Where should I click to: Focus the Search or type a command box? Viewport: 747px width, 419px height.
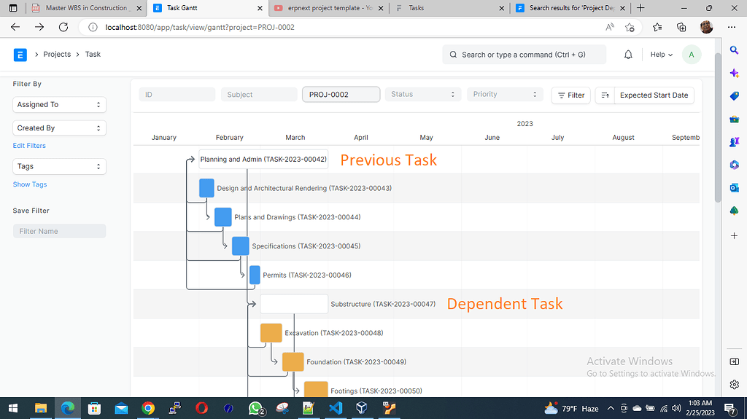click(524, 55)
